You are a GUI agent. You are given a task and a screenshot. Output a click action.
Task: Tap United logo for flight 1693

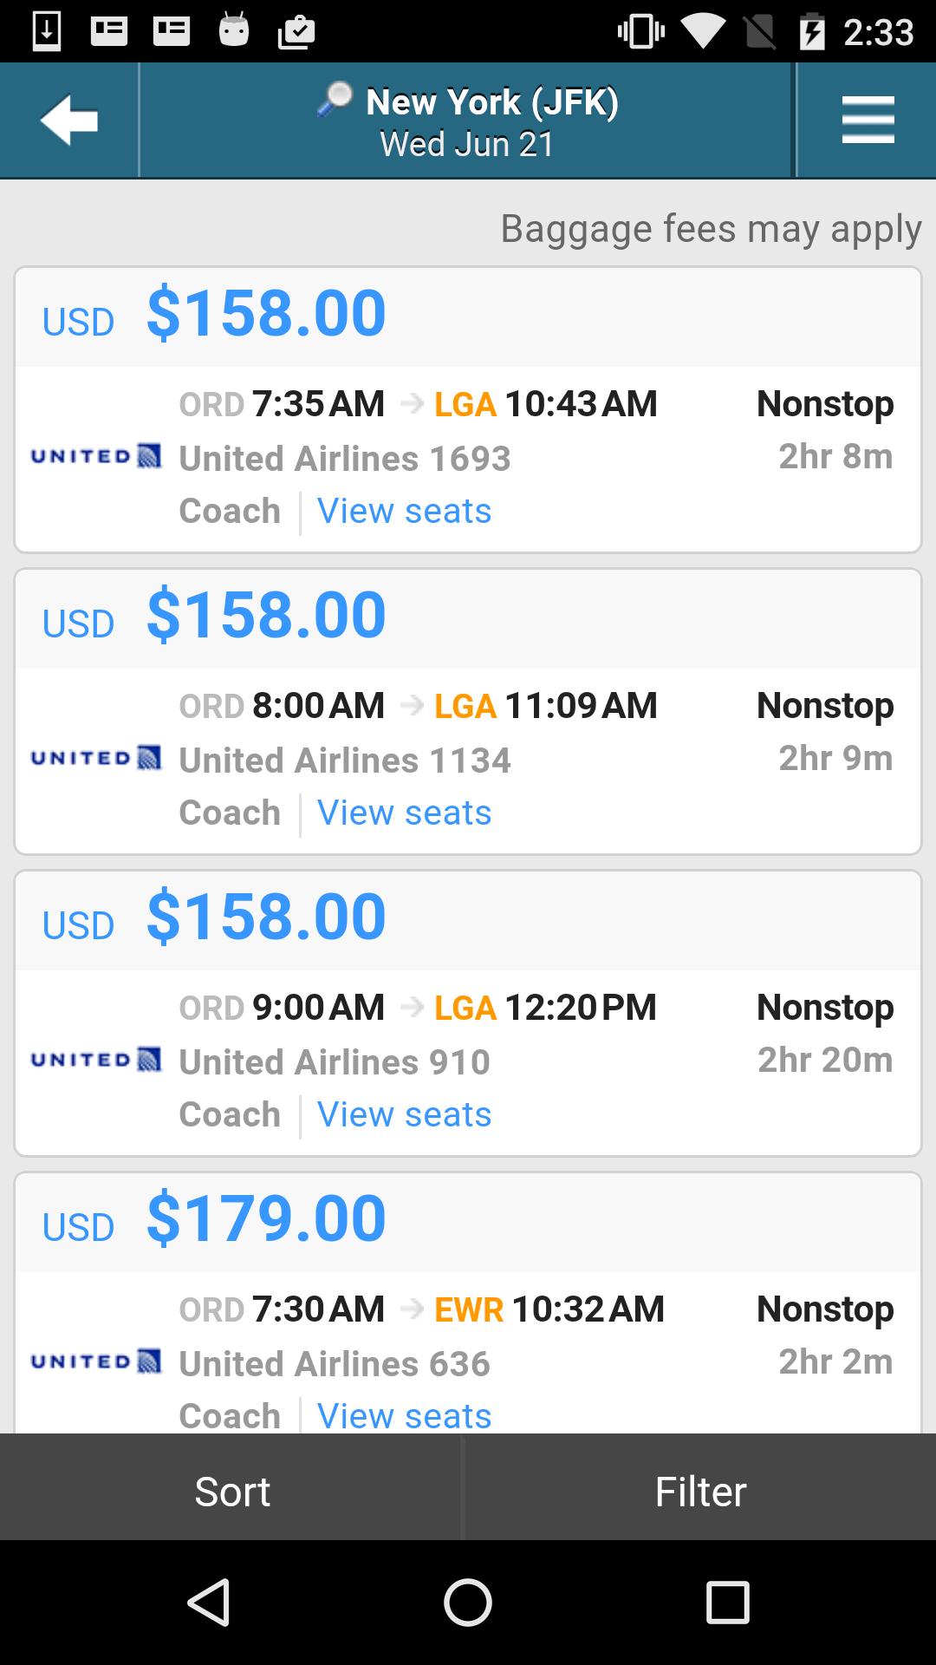click(95, 456)
